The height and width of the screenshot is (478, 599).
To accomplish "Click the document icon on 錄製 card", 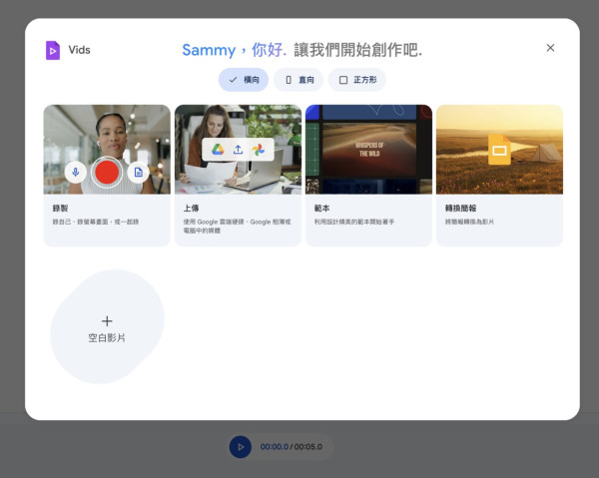I will coord(139,173).
